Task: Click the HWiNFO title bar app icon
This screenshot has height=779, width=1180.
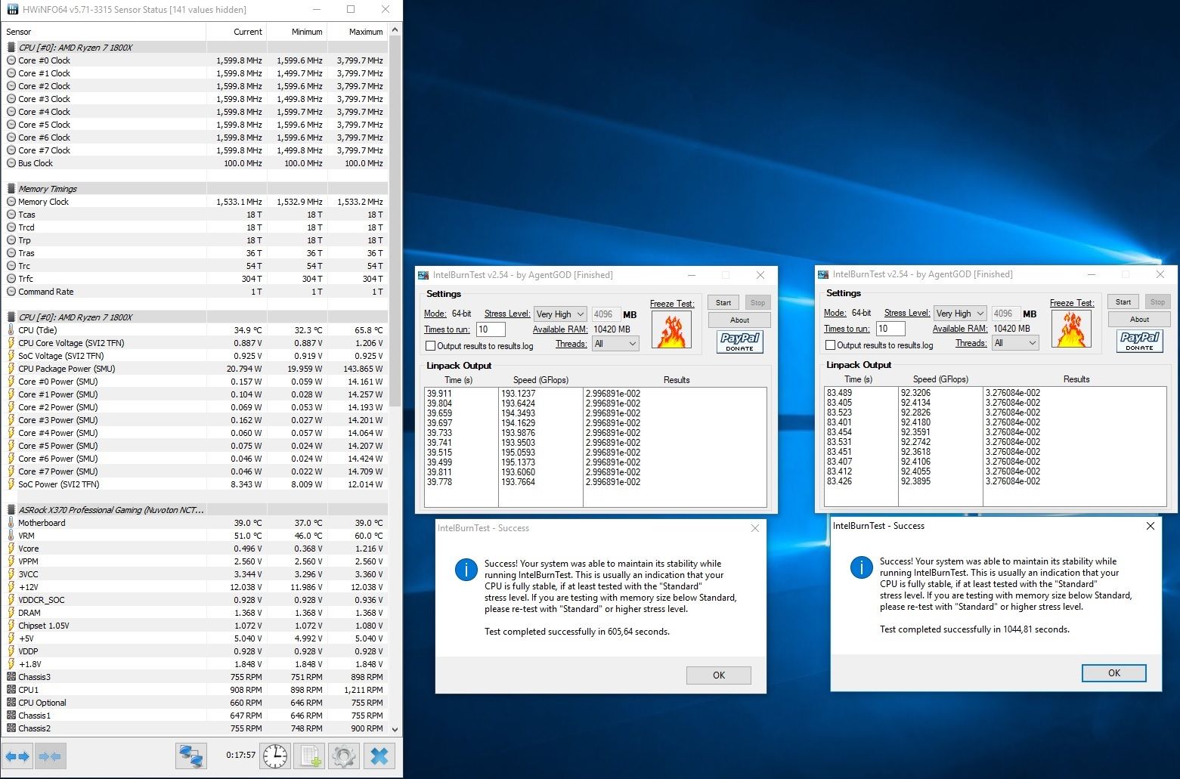Action: coord(12,10)
